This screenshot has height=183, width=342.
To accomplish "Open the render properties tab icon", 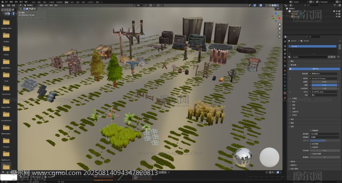I will pos(285,46).
